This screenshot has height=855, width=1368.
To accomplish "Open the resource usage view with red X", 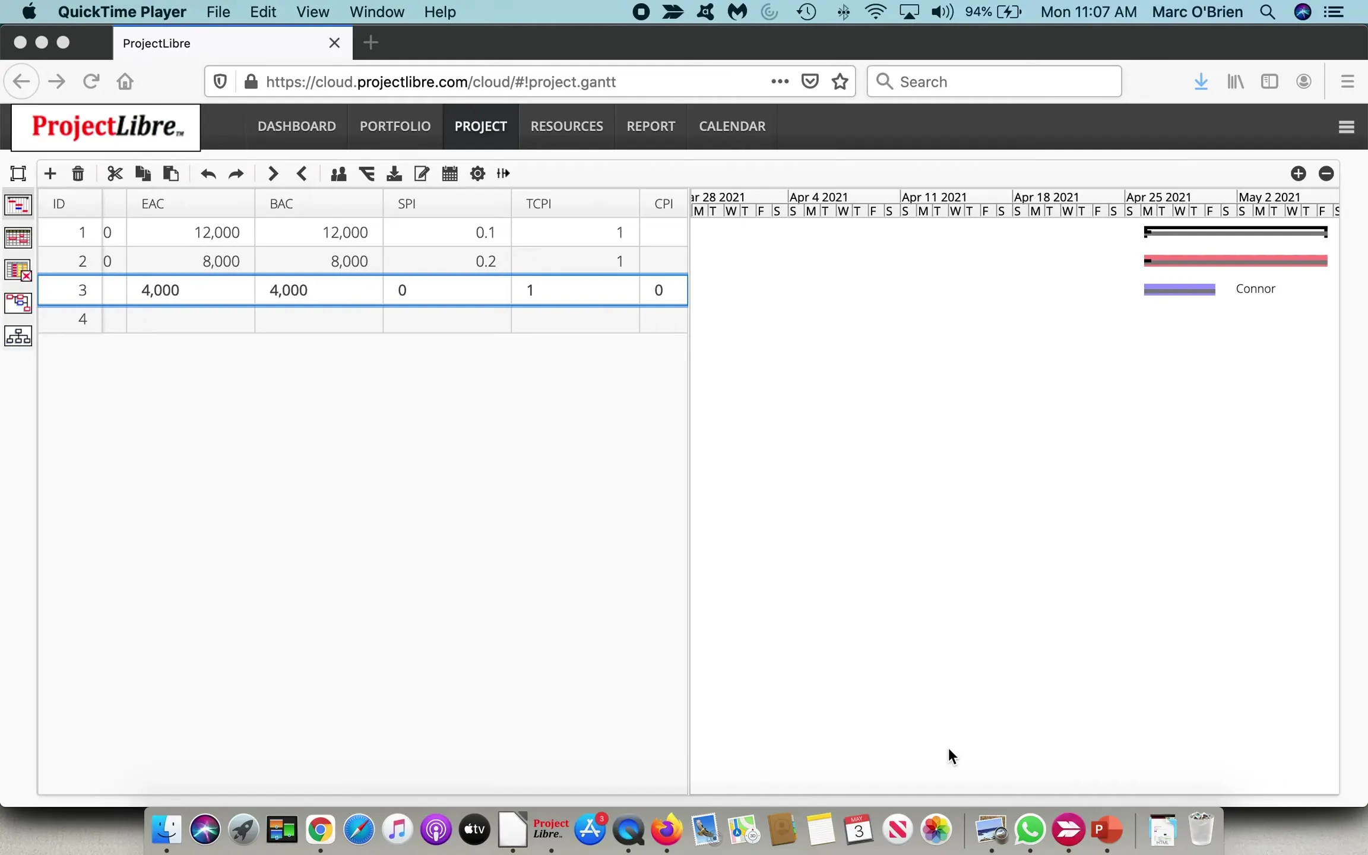I will pyautogui.click(x=18, y=271).
